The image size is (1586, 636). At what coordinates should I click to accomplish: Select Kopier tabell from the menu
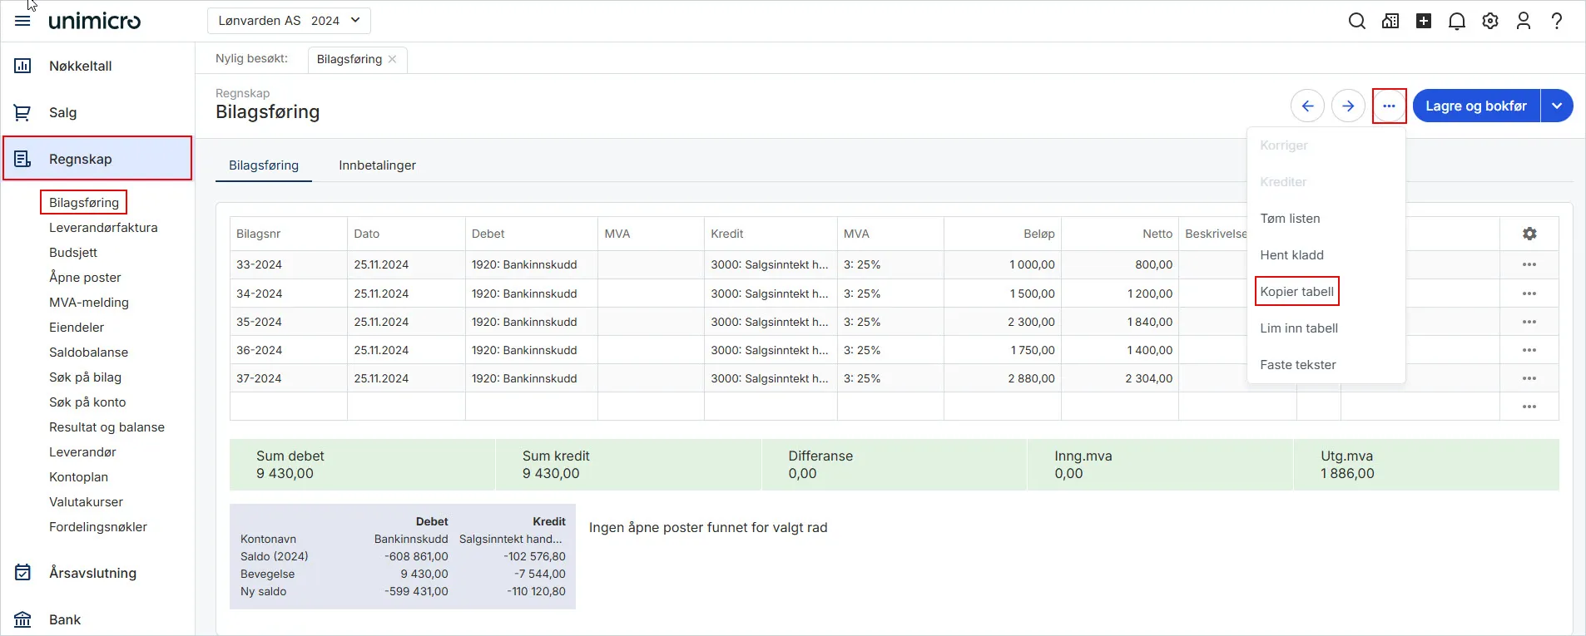[x=1296, y=292]
